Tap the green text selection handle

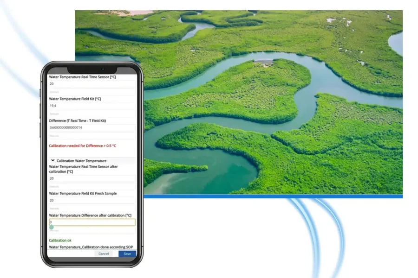(x=52, y=227)
